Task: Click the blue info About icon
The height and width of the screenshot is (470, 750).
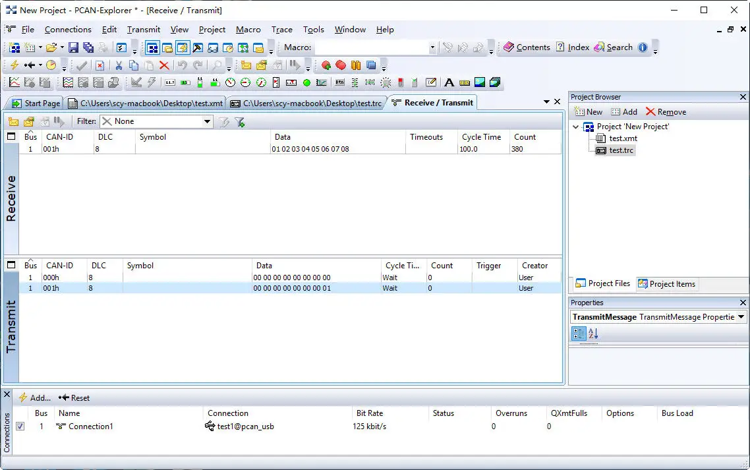Action: (x=643, y=47)
